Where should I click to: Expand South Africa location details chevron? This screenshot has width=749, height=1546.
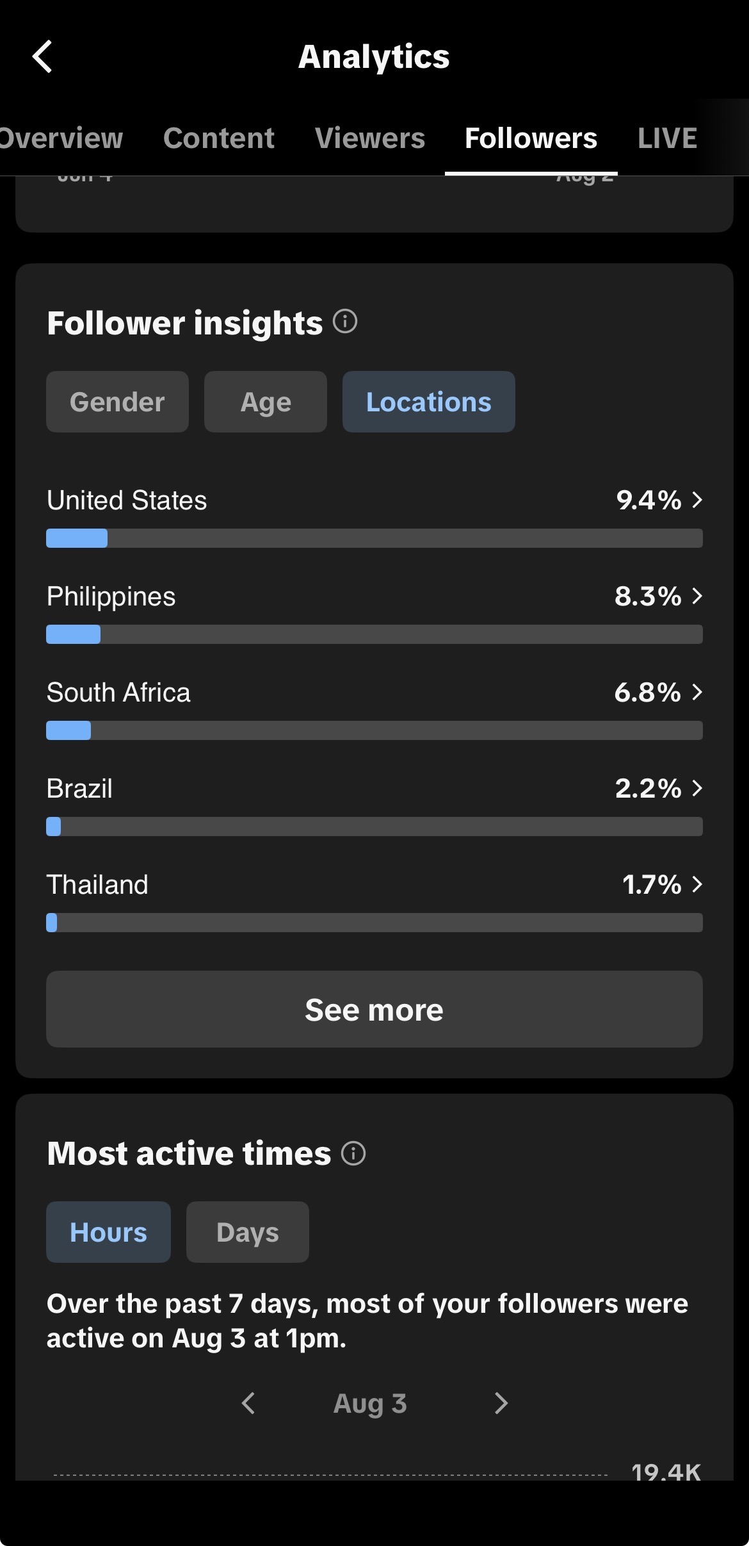click(697, 692)
